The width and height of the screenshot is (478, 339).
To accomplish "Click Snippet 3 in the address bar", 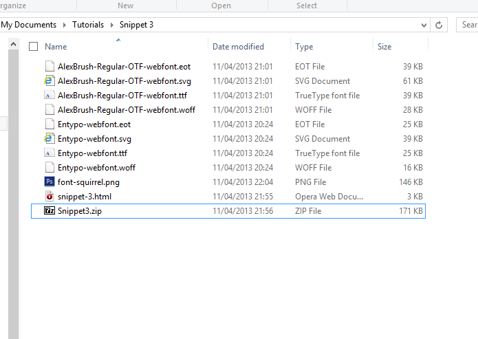I will 136,25.
